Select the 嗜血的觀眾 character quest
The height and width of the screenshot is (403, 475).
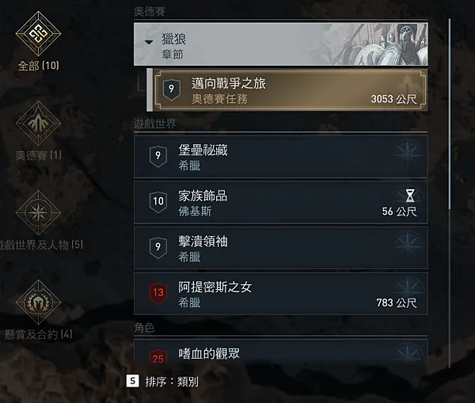coord(281,352)
